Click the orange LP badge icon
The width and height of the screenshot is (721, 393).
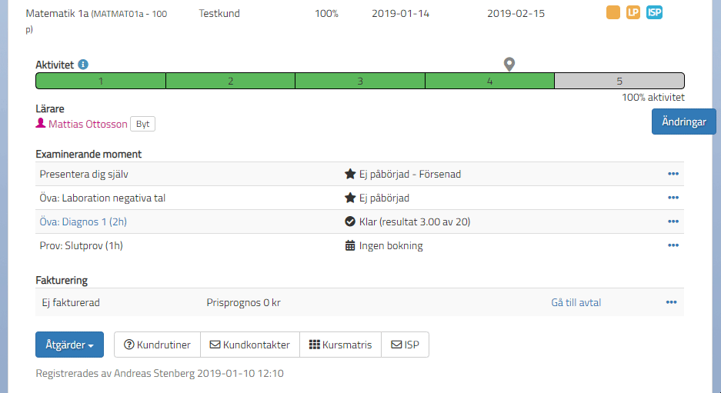(x=633, y=12)
